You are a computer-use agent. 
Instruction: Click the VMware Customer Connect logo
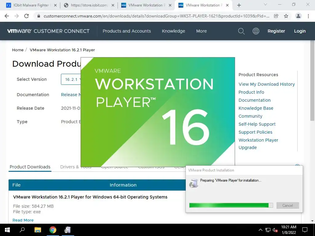48,31
